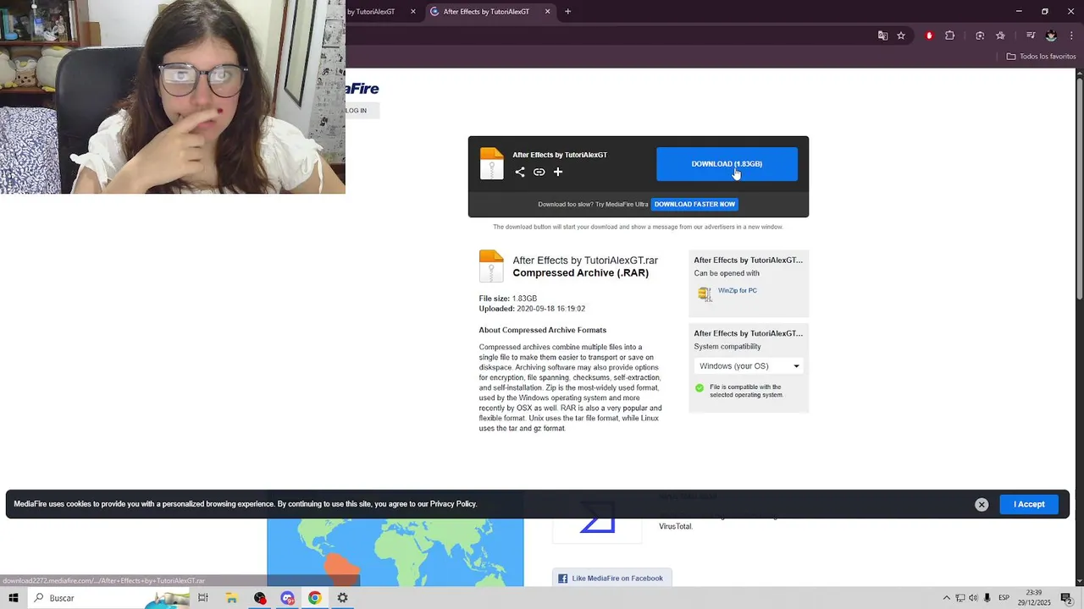Screen dimensions: 1084x609
Task: Open Task View on the taskbar
Action: [203, 598]
